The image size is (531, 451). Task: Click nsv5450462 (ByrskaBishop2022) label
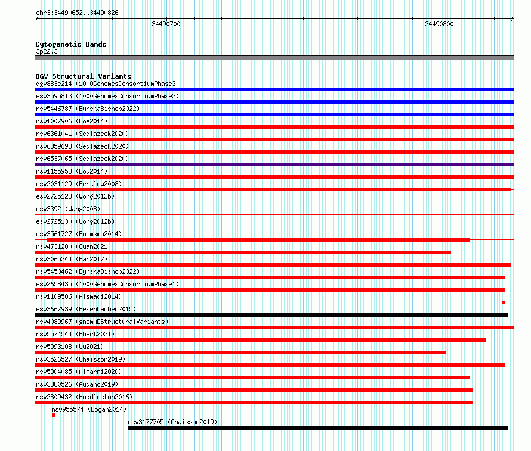(88, 271)
